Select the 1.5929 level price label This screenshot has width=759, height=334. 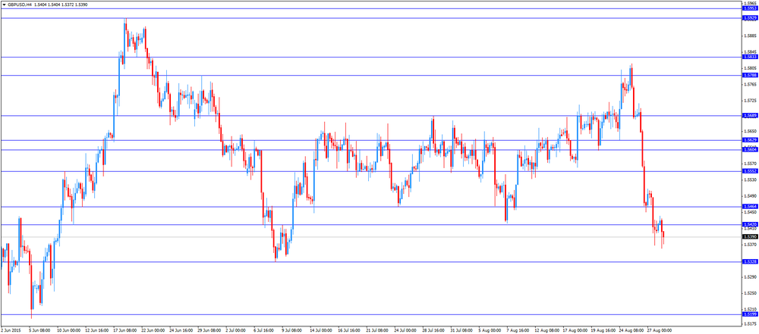[x=749, y=18]
